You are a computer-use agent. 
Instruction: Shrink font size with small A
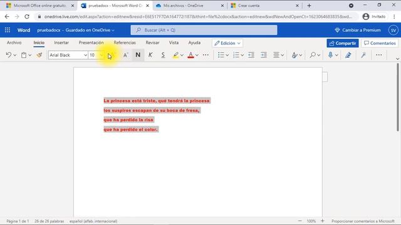[125, 55]
